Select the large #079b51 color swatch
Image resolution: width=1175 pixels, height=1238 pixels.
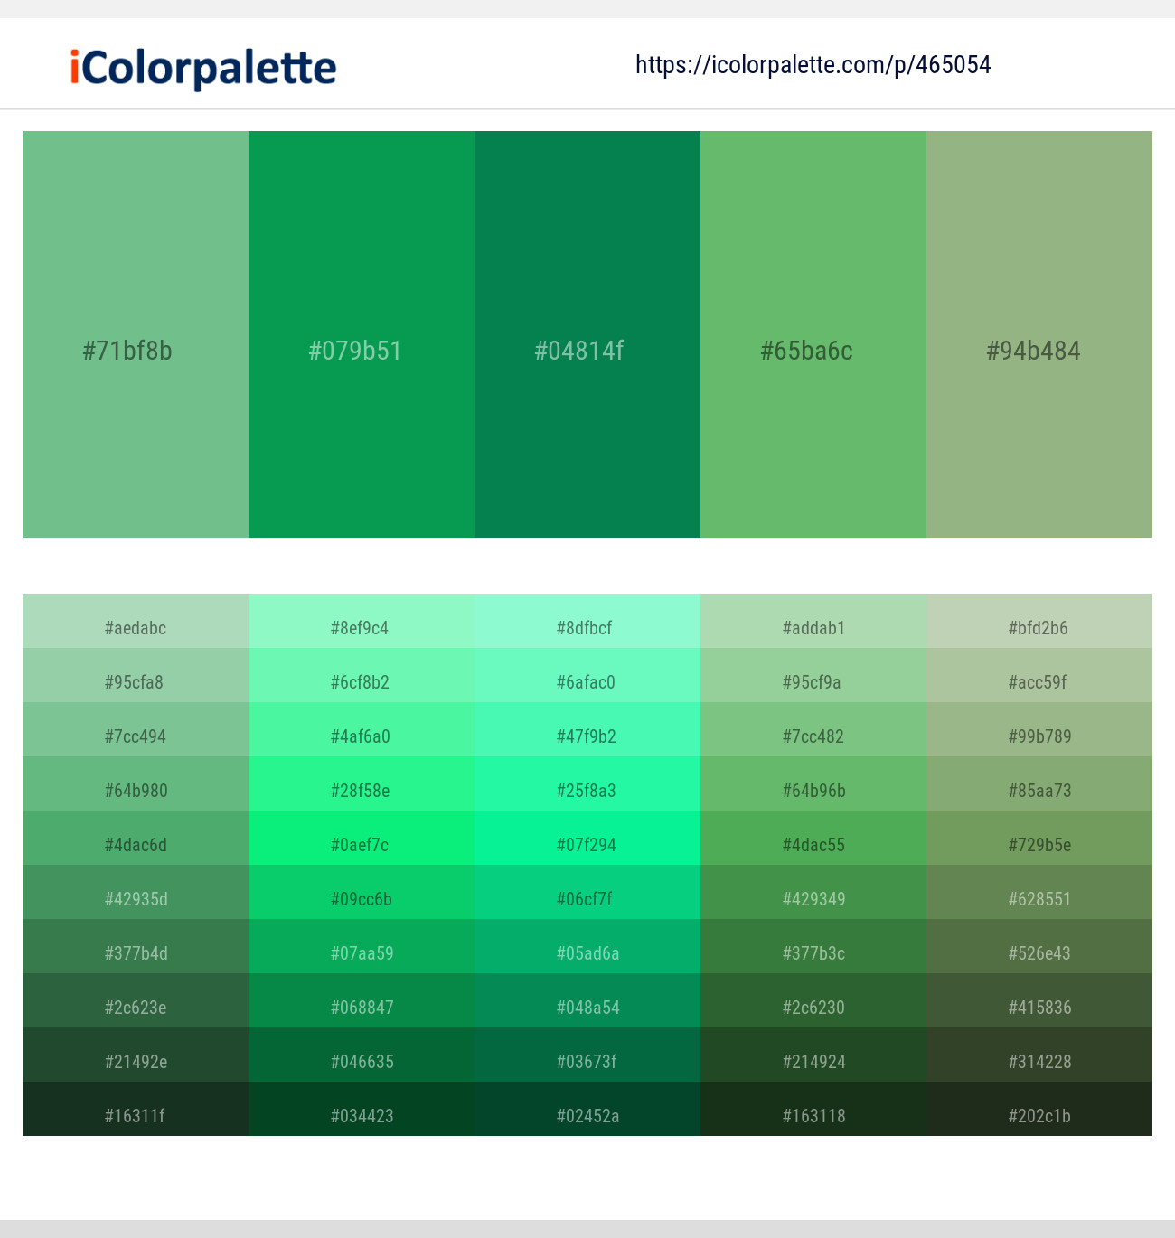click(362, 334)
